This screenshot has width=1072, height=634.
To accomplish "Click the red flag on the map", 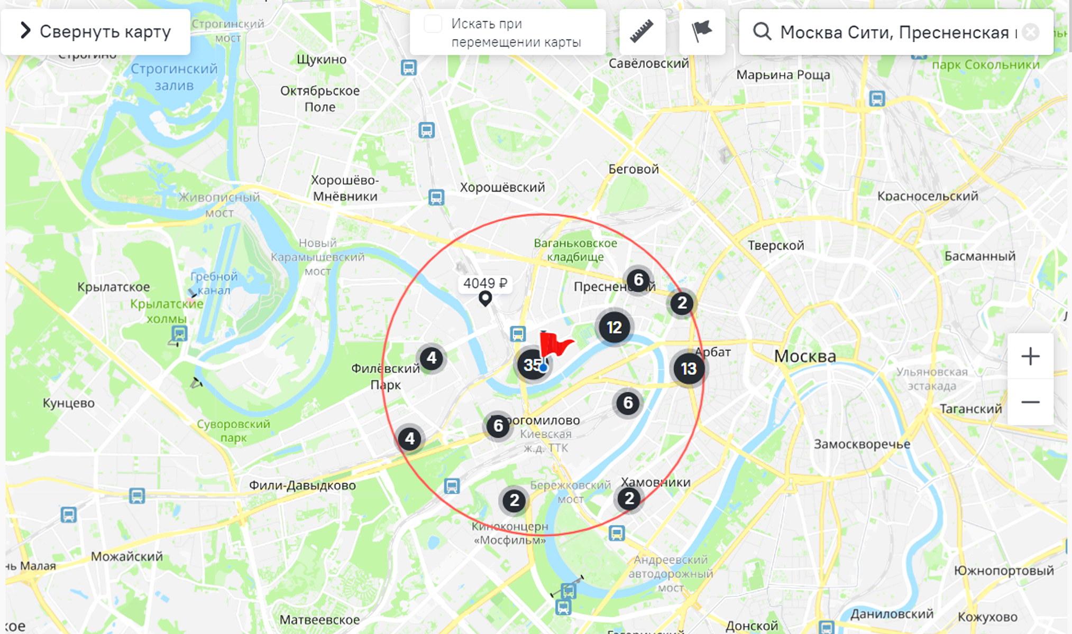I will [x=555, y=344].
